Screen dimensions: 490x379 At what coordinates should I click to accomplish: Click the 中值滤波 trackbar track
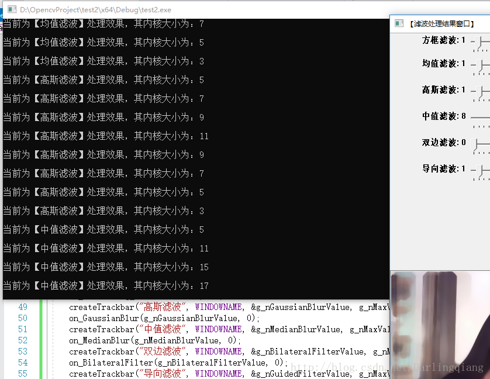[x=480, y=118]
